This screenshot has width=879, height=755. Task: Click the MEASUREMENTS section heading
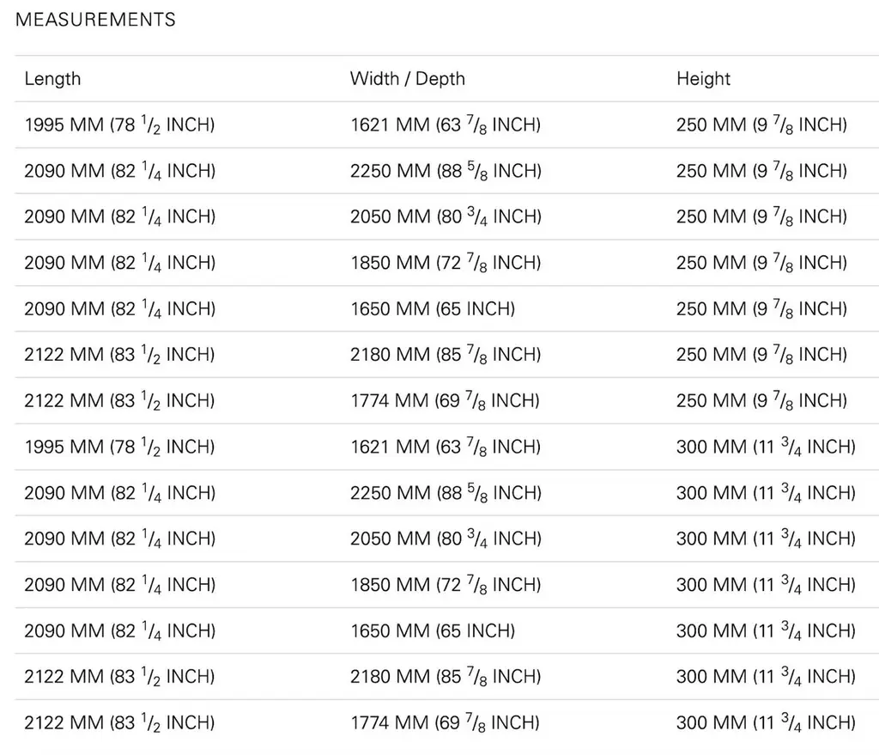point(95,19)
